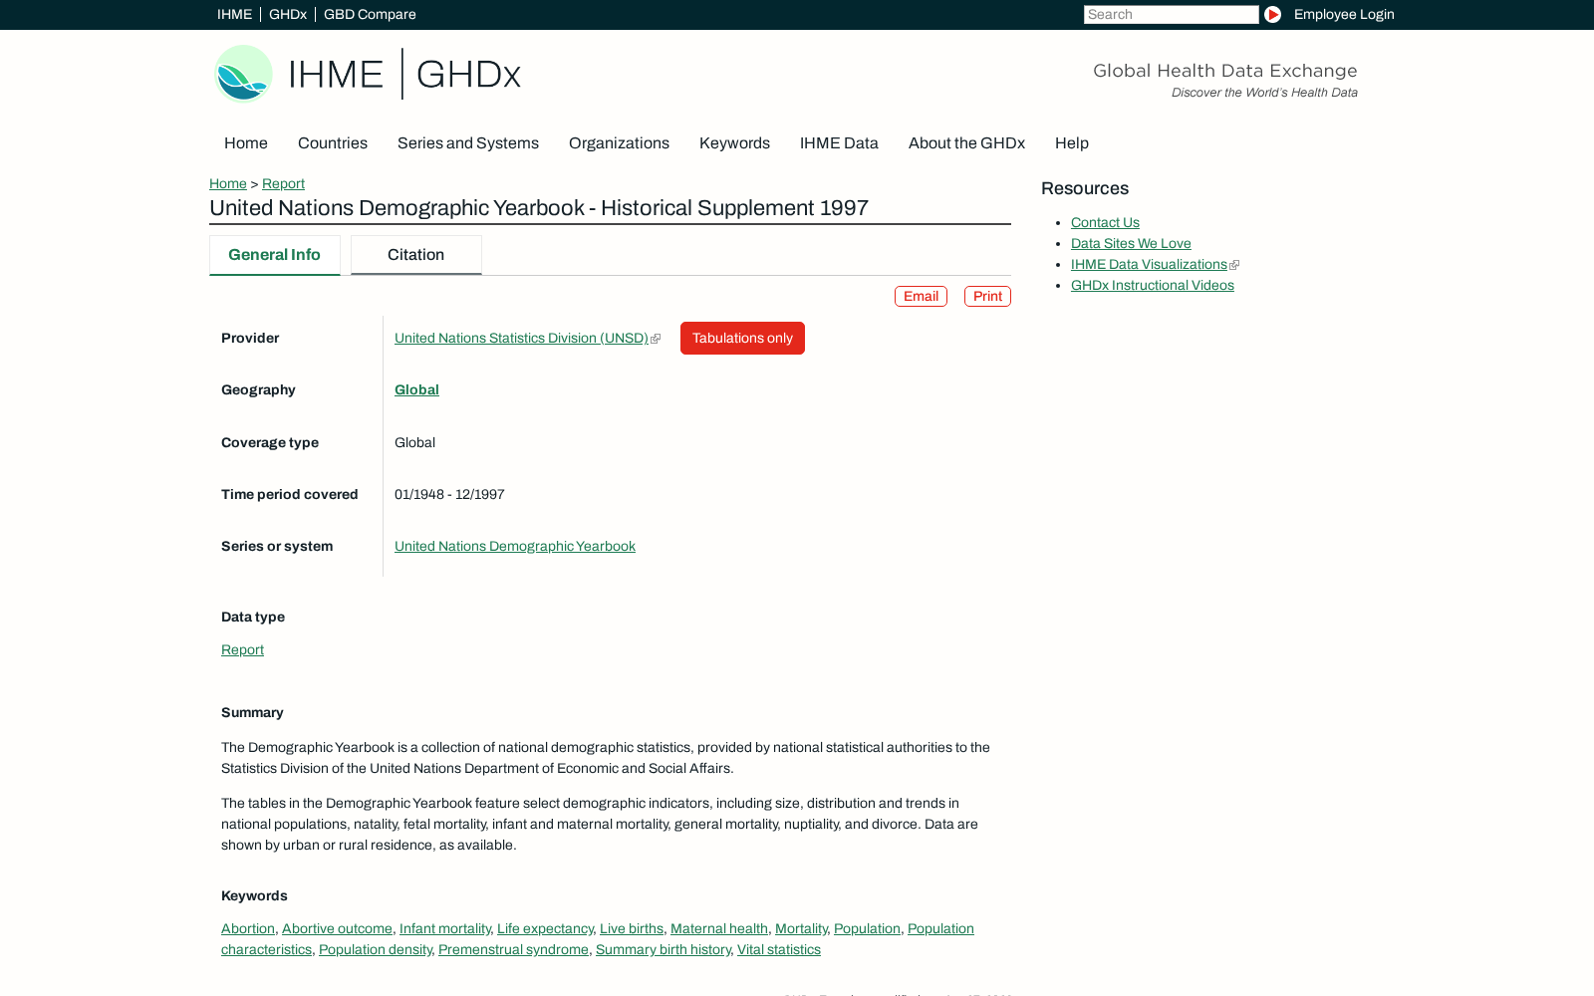Click the red search submit arrow
This screenshot has width=1594, height=996.
pyautogui.click(x=1272, y=14)
